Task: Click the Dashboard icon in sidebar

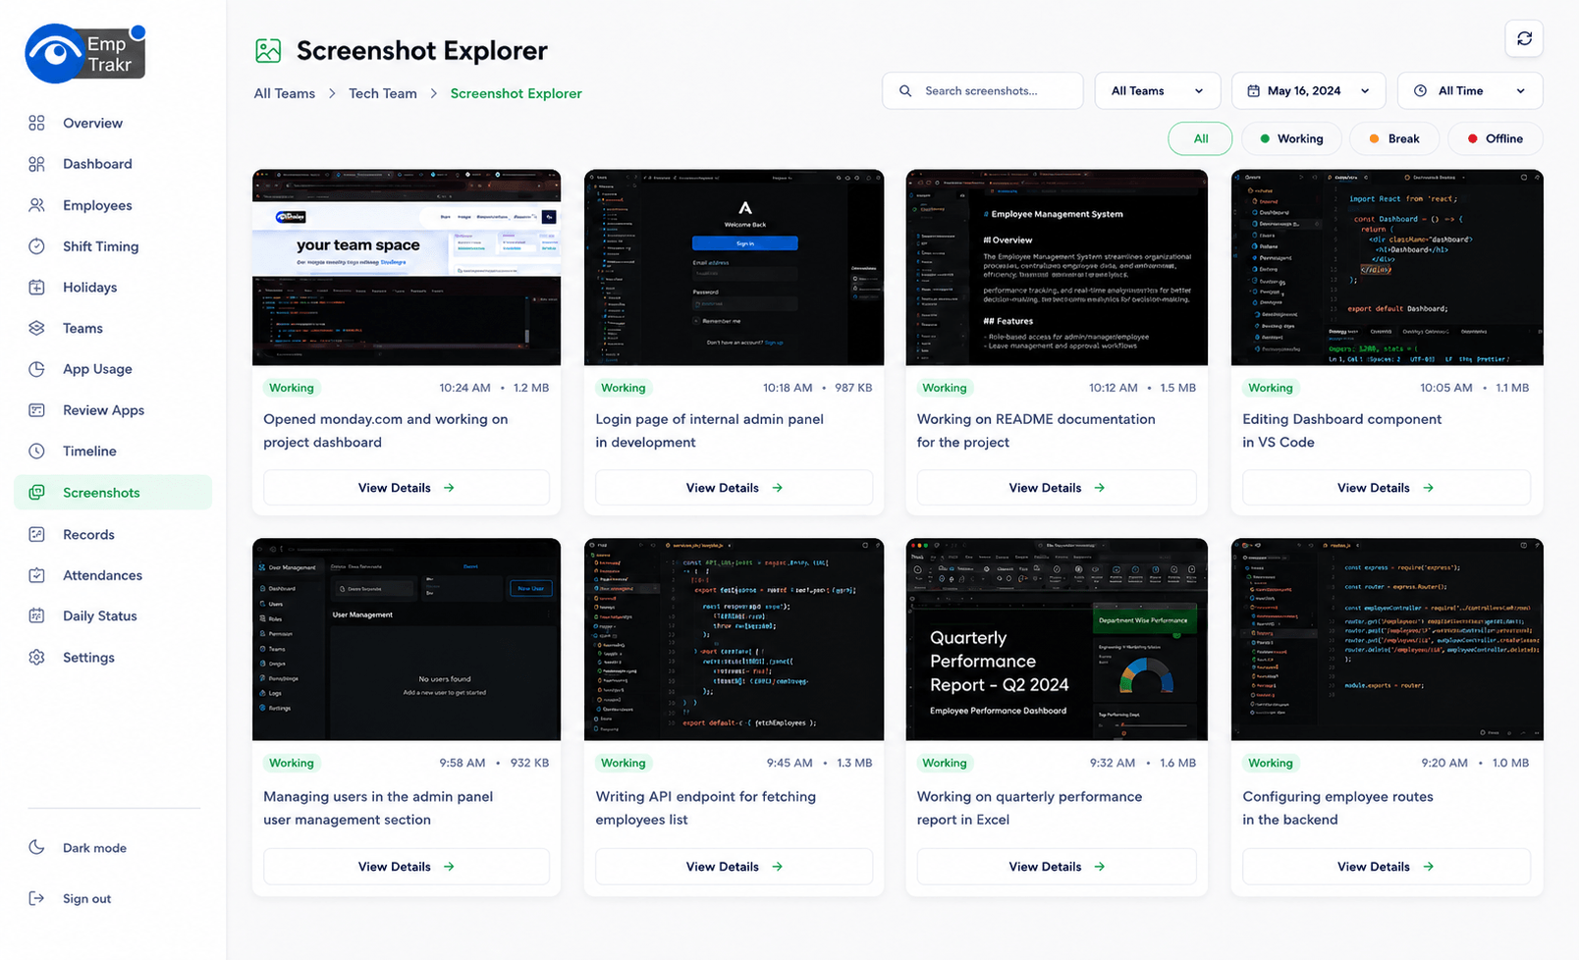Action: [36, 164]
